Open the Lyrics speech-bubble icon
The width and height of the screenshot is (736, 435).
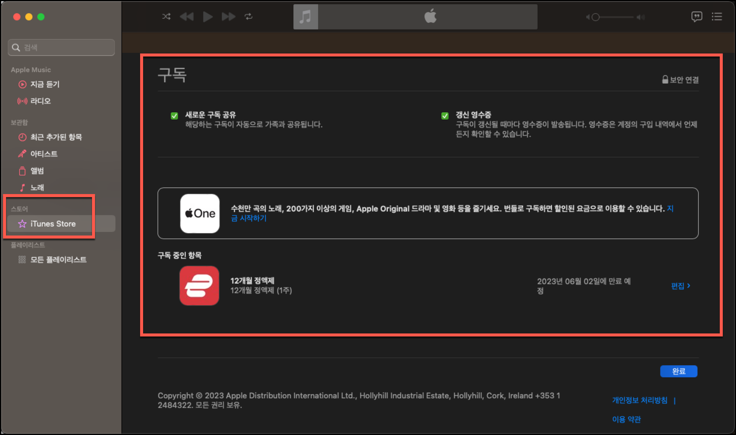pos(697,17)
